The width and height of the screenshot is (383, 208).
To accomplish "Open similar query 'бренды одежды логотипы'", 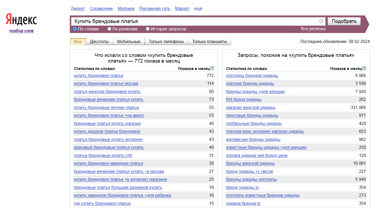I will point(251,179).
